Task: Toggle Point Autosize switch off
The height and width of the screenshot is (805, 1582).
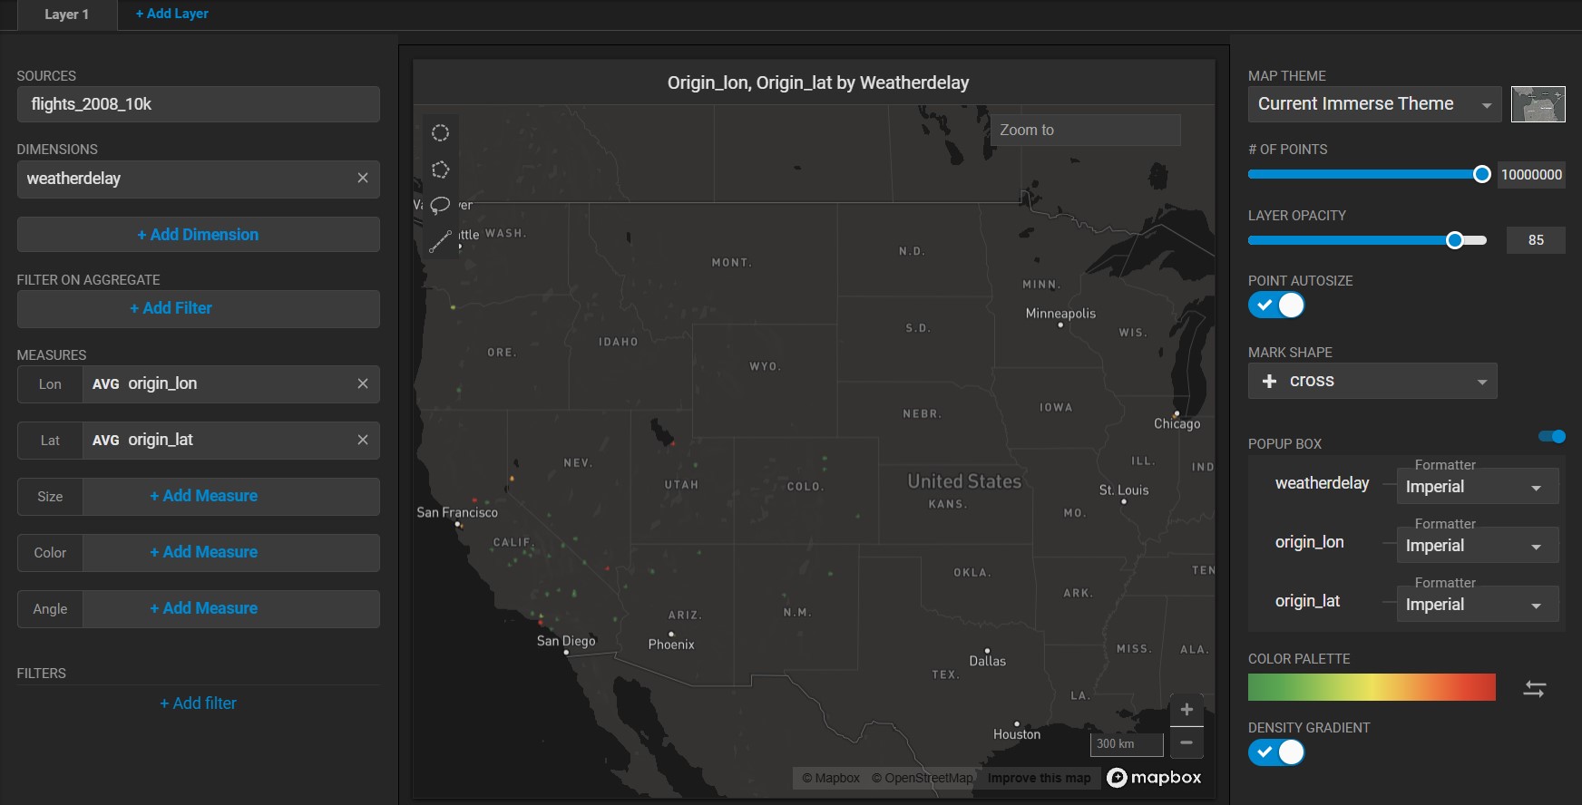Action: [1276, 306]
